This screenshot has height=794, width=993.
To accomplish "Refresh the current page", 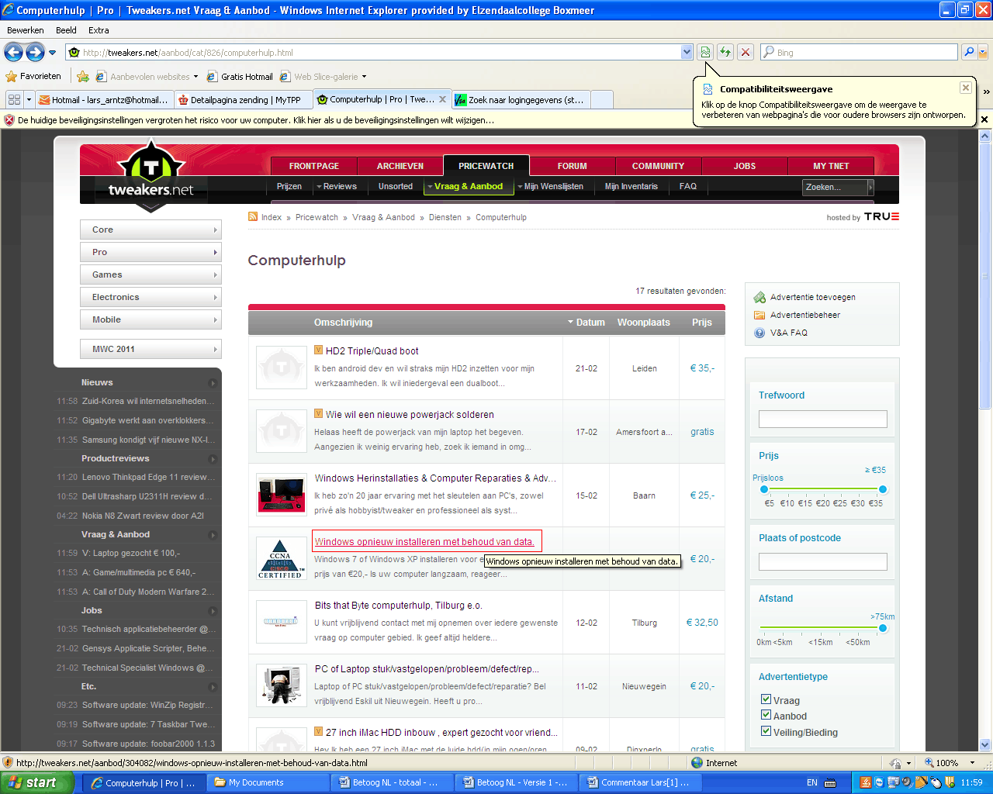I will (x=725, y=52).
